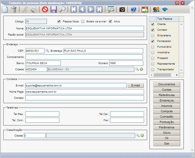
Task: Click the Classe input field
Action: (35, 135)
